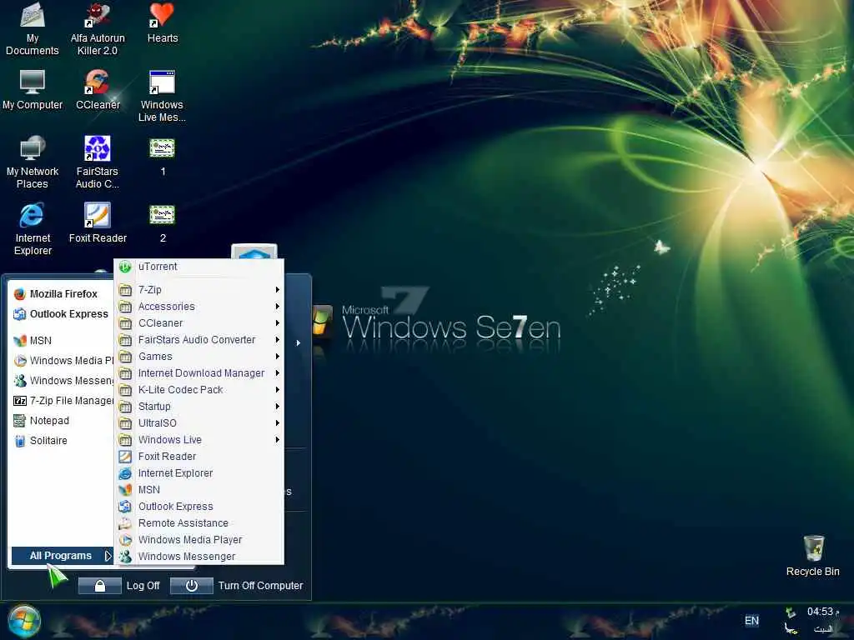Expand K-Lite Codec Pack folder

tap(199, 390)
